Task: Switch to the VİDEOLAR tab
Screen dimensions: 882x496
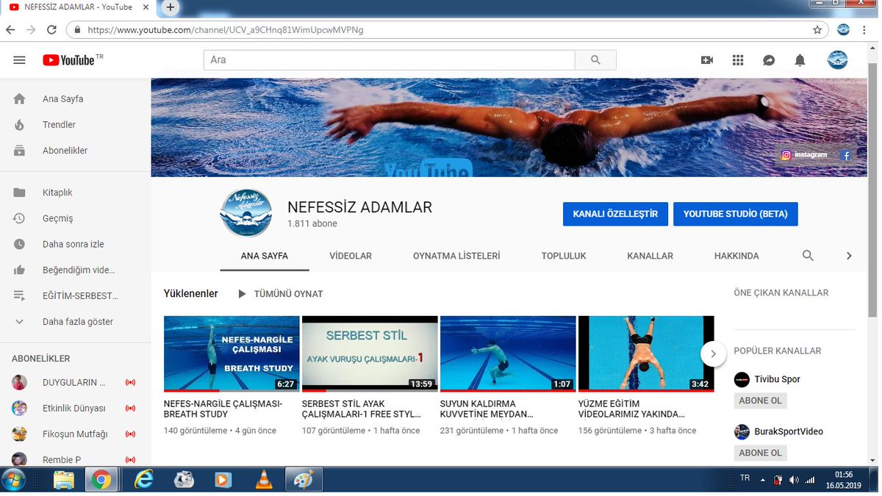Action: [x=351, y=256]
